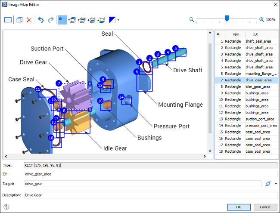Open the color chooser dropdown arrow
This screenshot has height=213, width=280.
(118, 20)
